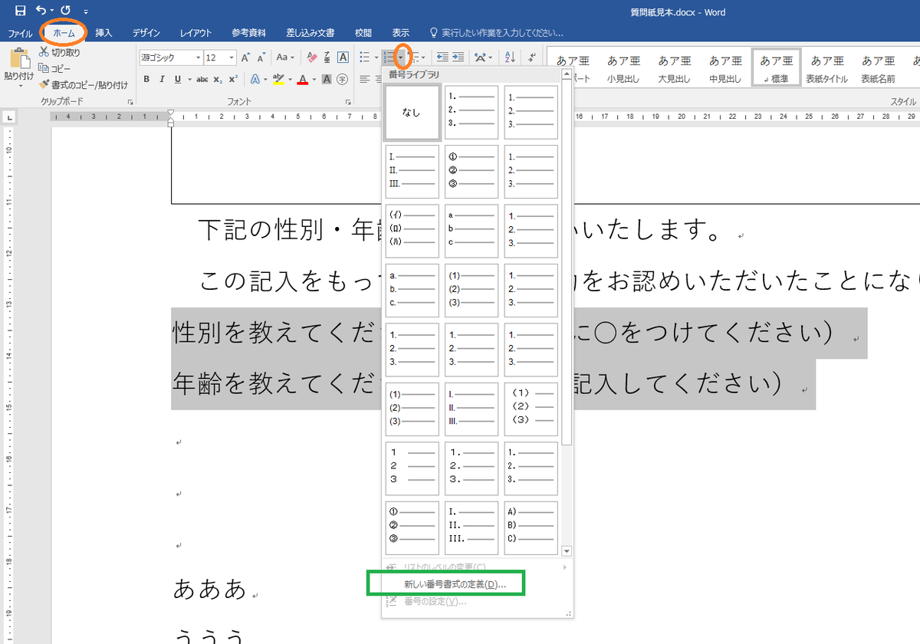Screen dimensions: 920x644
Task: Click the 実行したい作業を入力 search box
Action: pos(501,33)
